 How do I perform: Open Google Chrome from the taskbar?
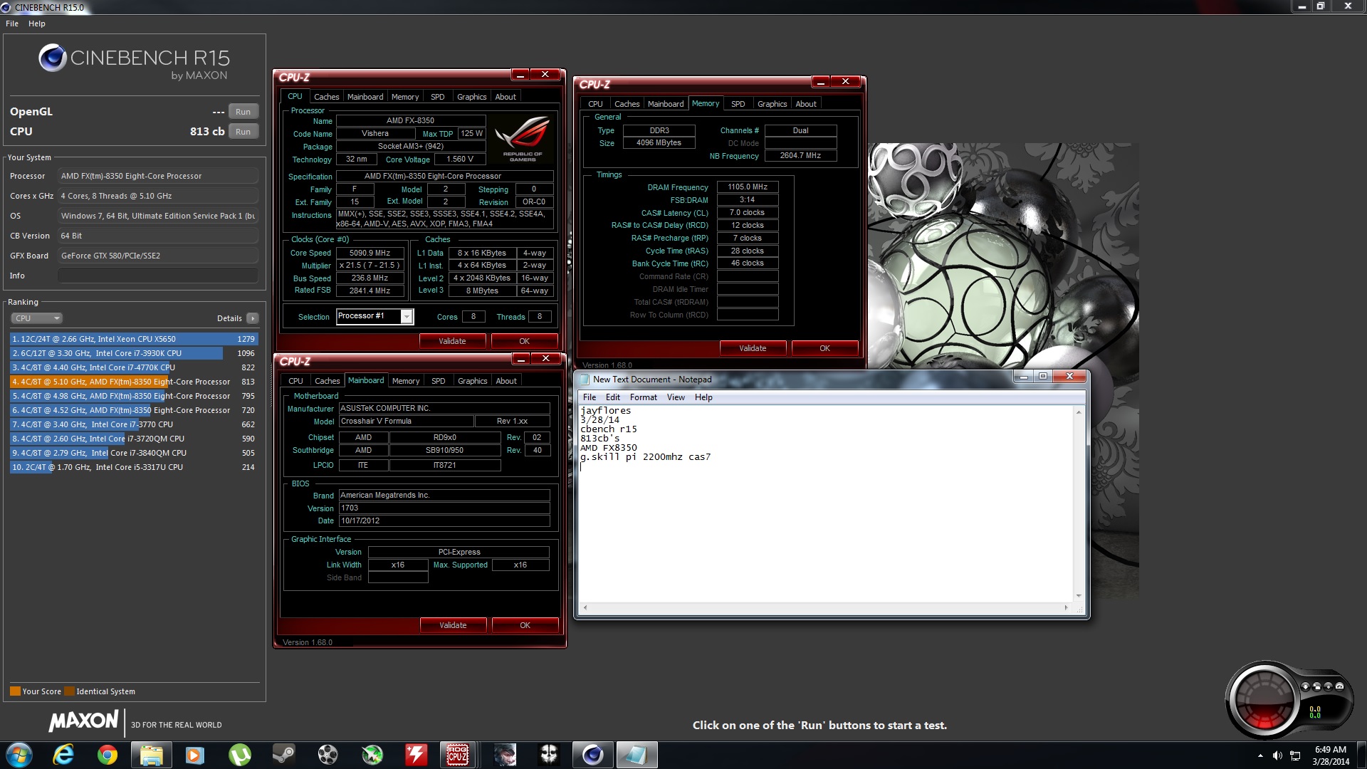click(108, 755)
